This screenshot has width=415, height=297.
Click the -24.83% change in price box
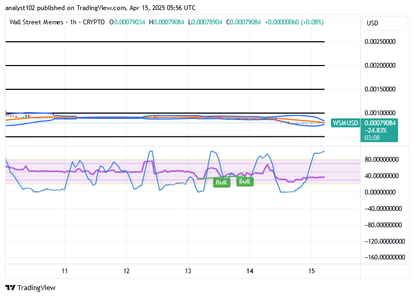[375, 131]
